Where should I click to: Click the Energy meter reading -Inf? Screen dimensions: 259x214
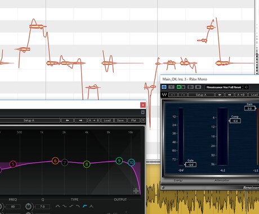point(181,171)
